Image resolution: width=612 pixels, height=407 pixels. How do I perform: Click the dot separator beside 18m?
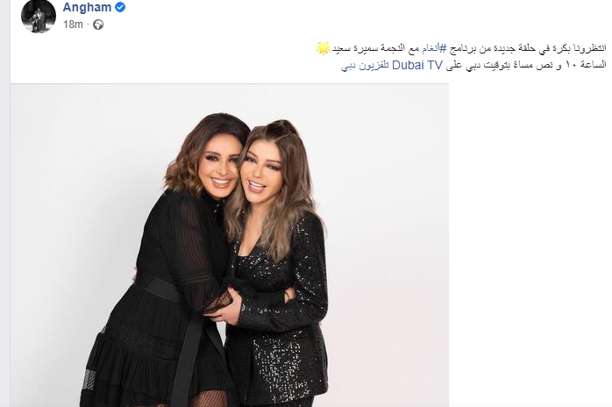click(89, 25)
